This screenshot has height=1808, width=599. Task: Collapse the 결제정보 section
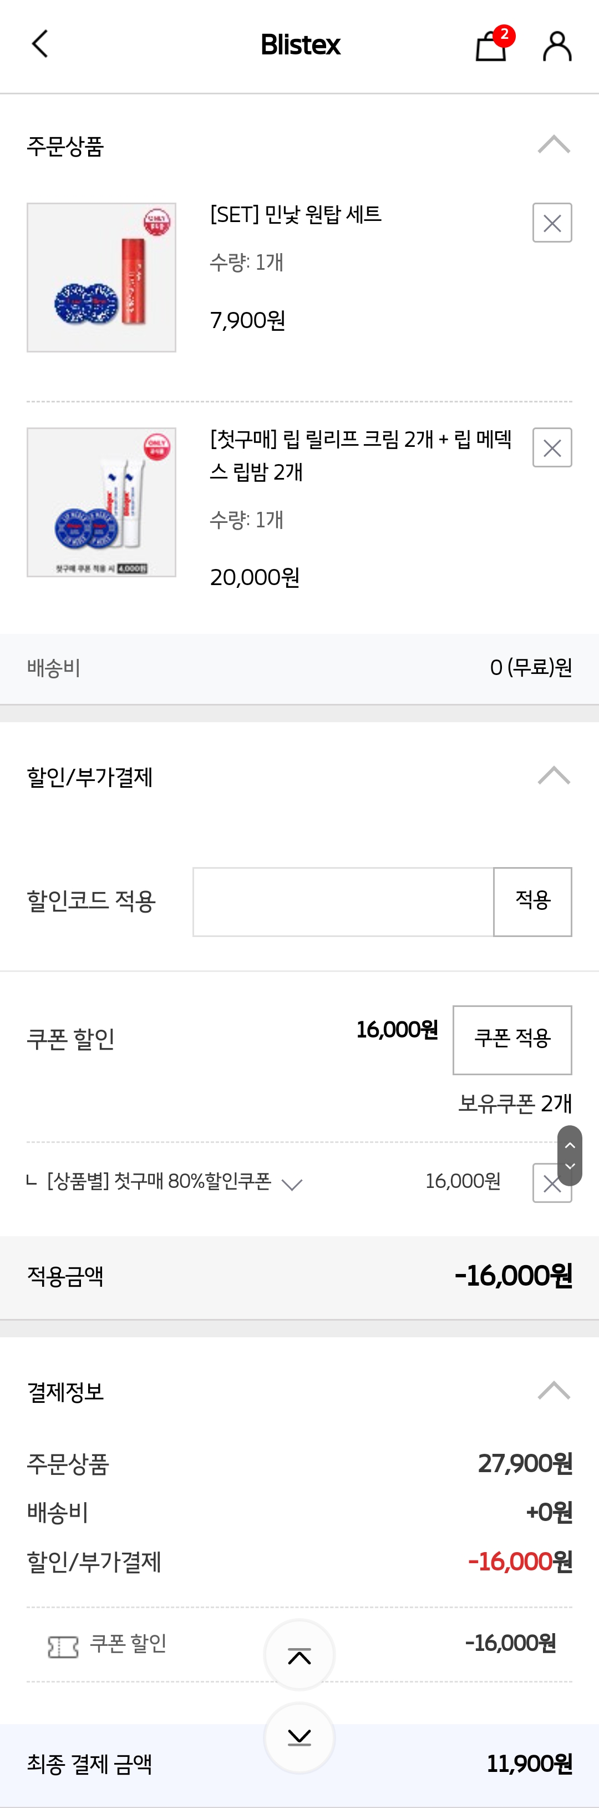554,1391
